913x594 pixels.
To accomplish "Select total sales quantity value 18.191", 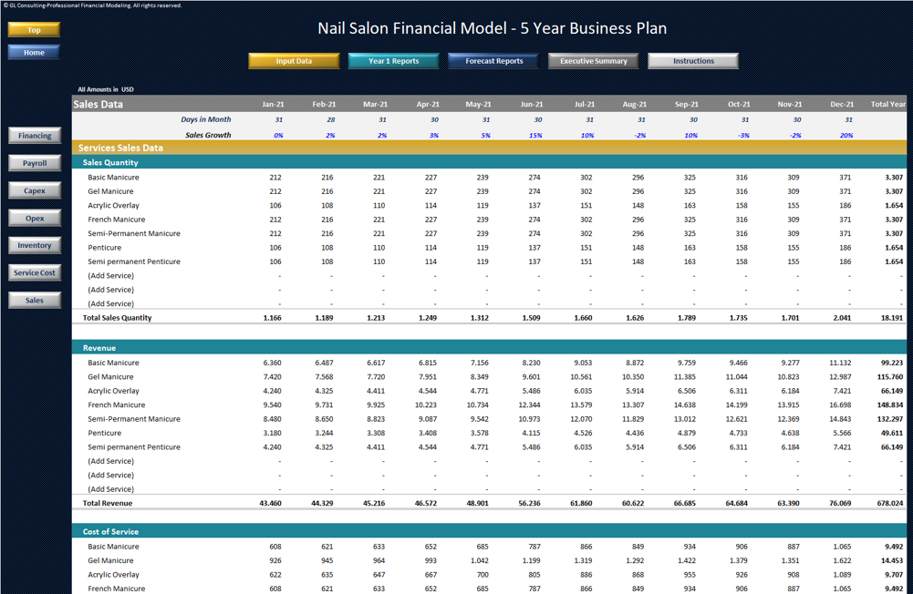I will (892, 318).
